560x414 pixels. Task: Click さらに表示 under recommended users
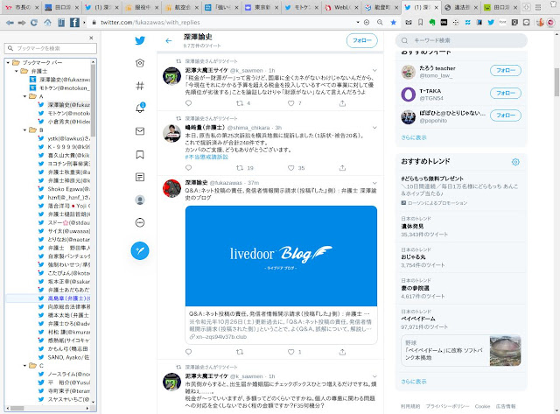pyautogui.click(x=414, y=137)
